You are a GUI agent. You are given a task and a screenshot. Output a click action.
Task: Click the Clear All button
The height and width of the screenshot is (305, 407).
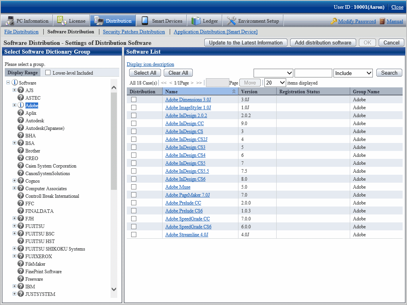[178, 73]
